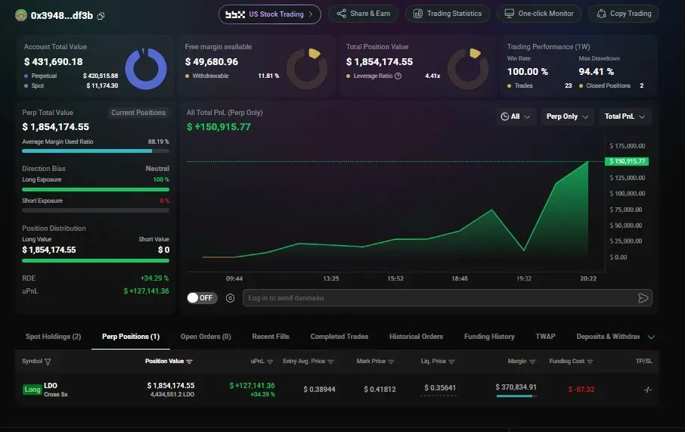The height and width of the screenshot is (432, 685).
Task: Click the $ 431,690.18 account total value
Action: 53,61
